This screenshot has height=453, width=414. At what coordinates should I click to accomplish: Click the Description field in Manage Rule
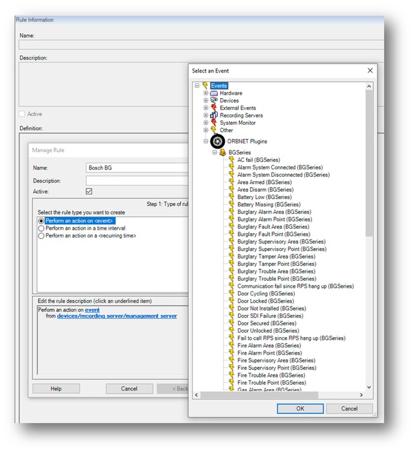pyautogui.click(x=137, y=181)
